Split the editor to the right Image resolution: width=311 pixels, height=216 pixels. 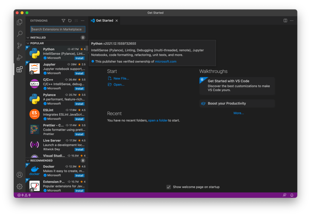click(x=285, y=21)
